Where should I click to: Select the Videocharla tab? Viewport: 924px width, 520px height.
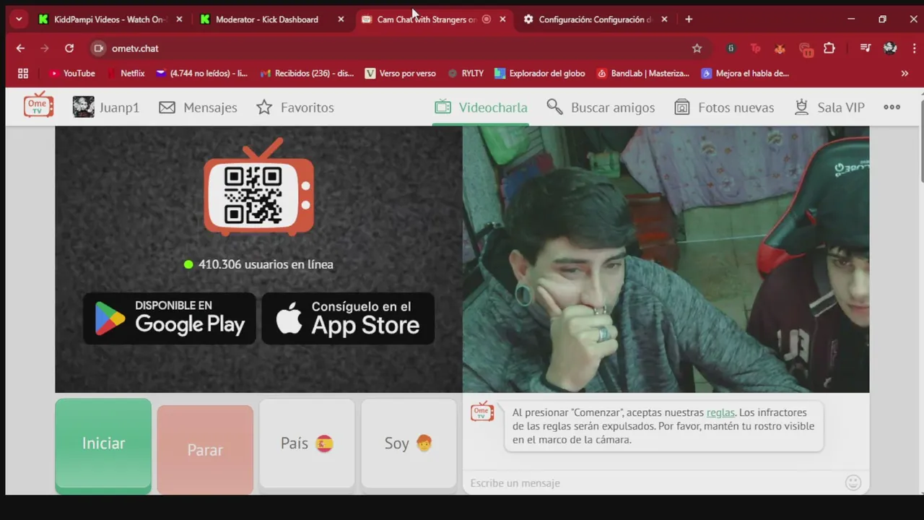coord(481,108)
